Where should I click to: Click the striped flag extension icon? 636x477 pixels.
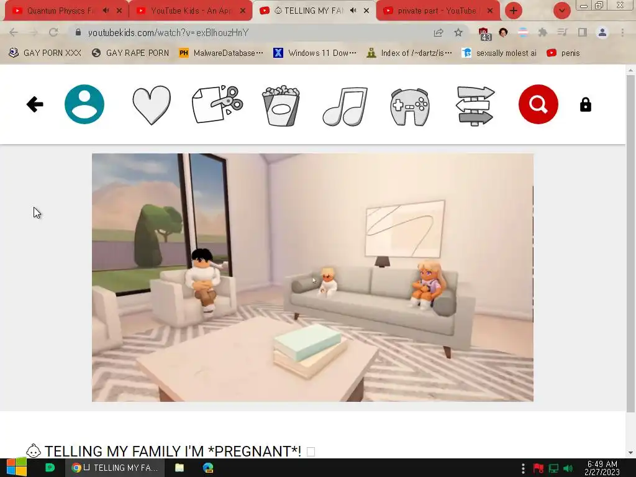pyautogui.click(x=523, y=32)
